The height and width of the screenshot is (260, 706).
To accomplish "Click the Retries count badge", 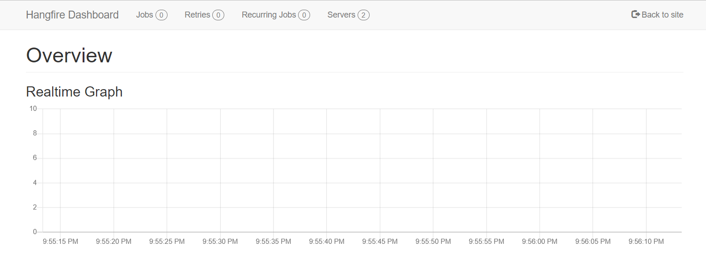I will pos(218,15).
